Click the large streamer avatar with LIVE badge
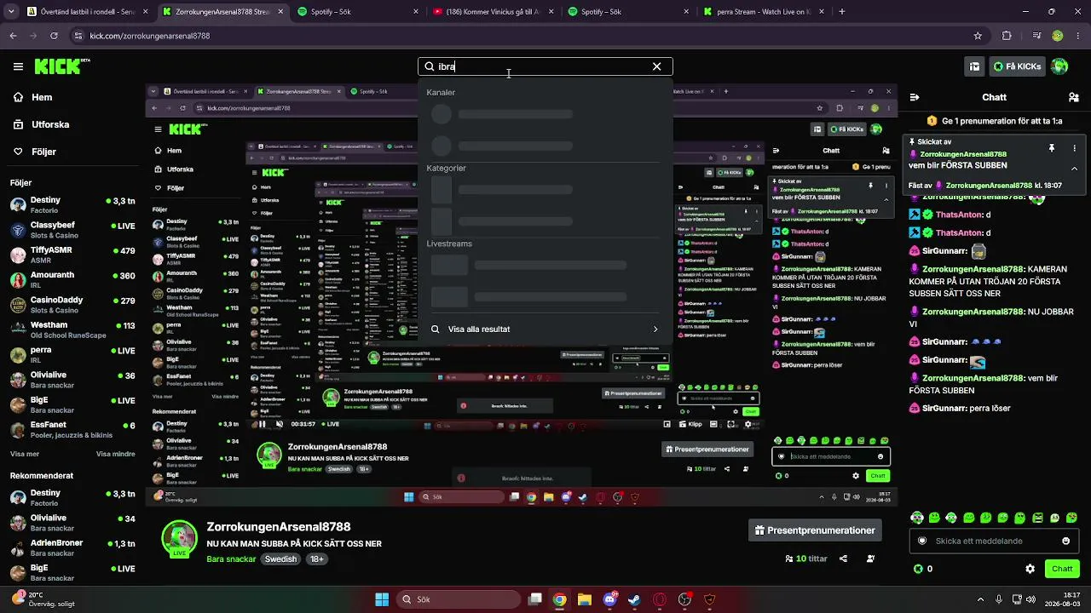1091x613 pixels. [x=180, y=538]
